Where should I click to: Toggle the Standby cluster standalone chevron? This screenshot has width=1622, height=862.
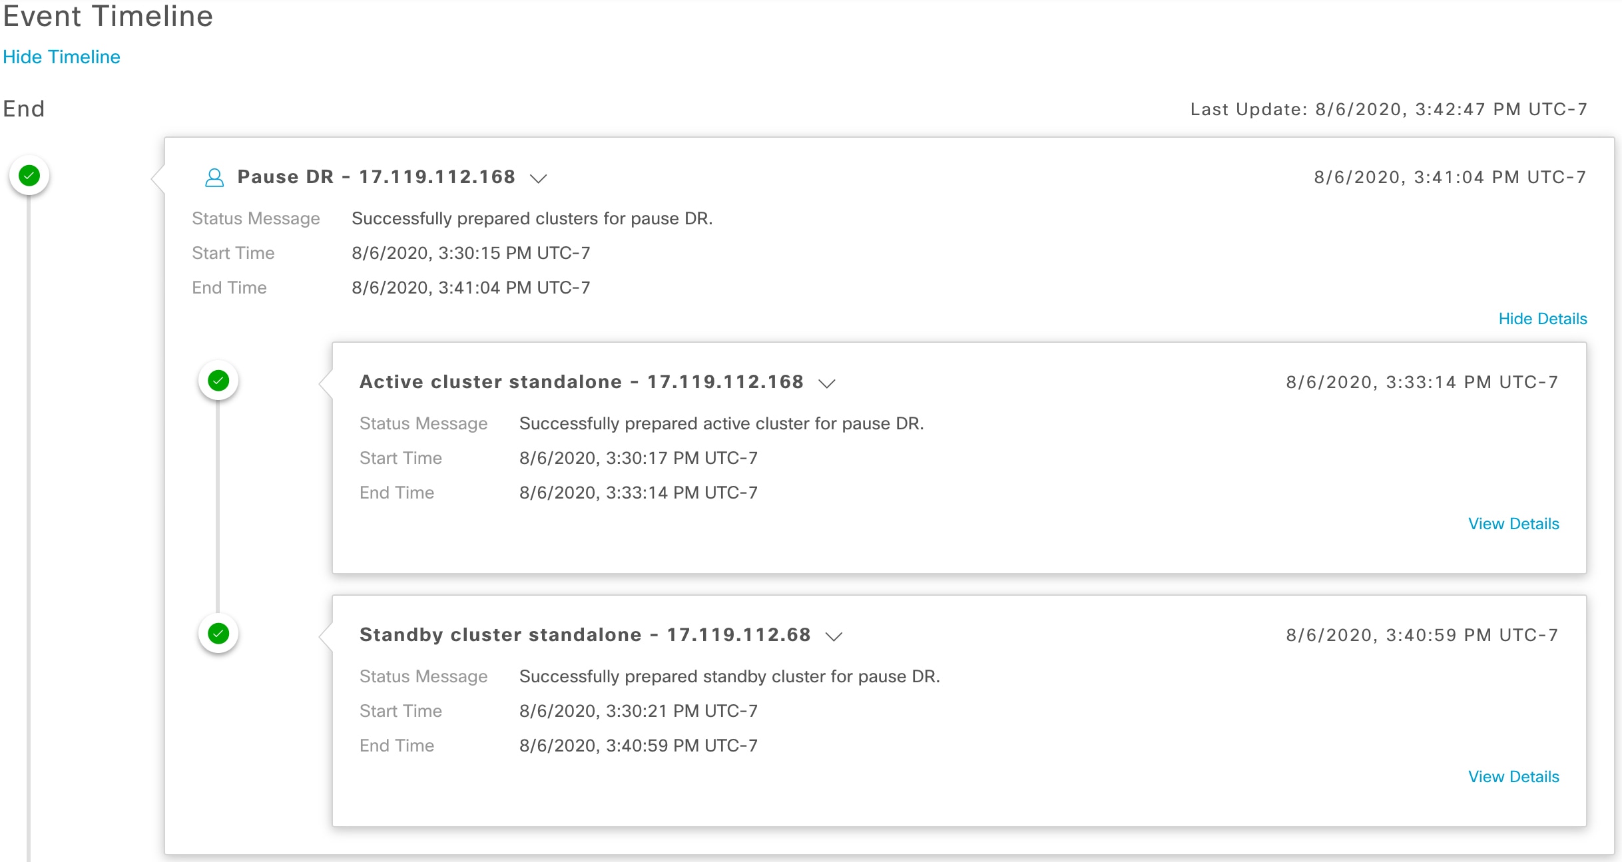tap(834, 636)
